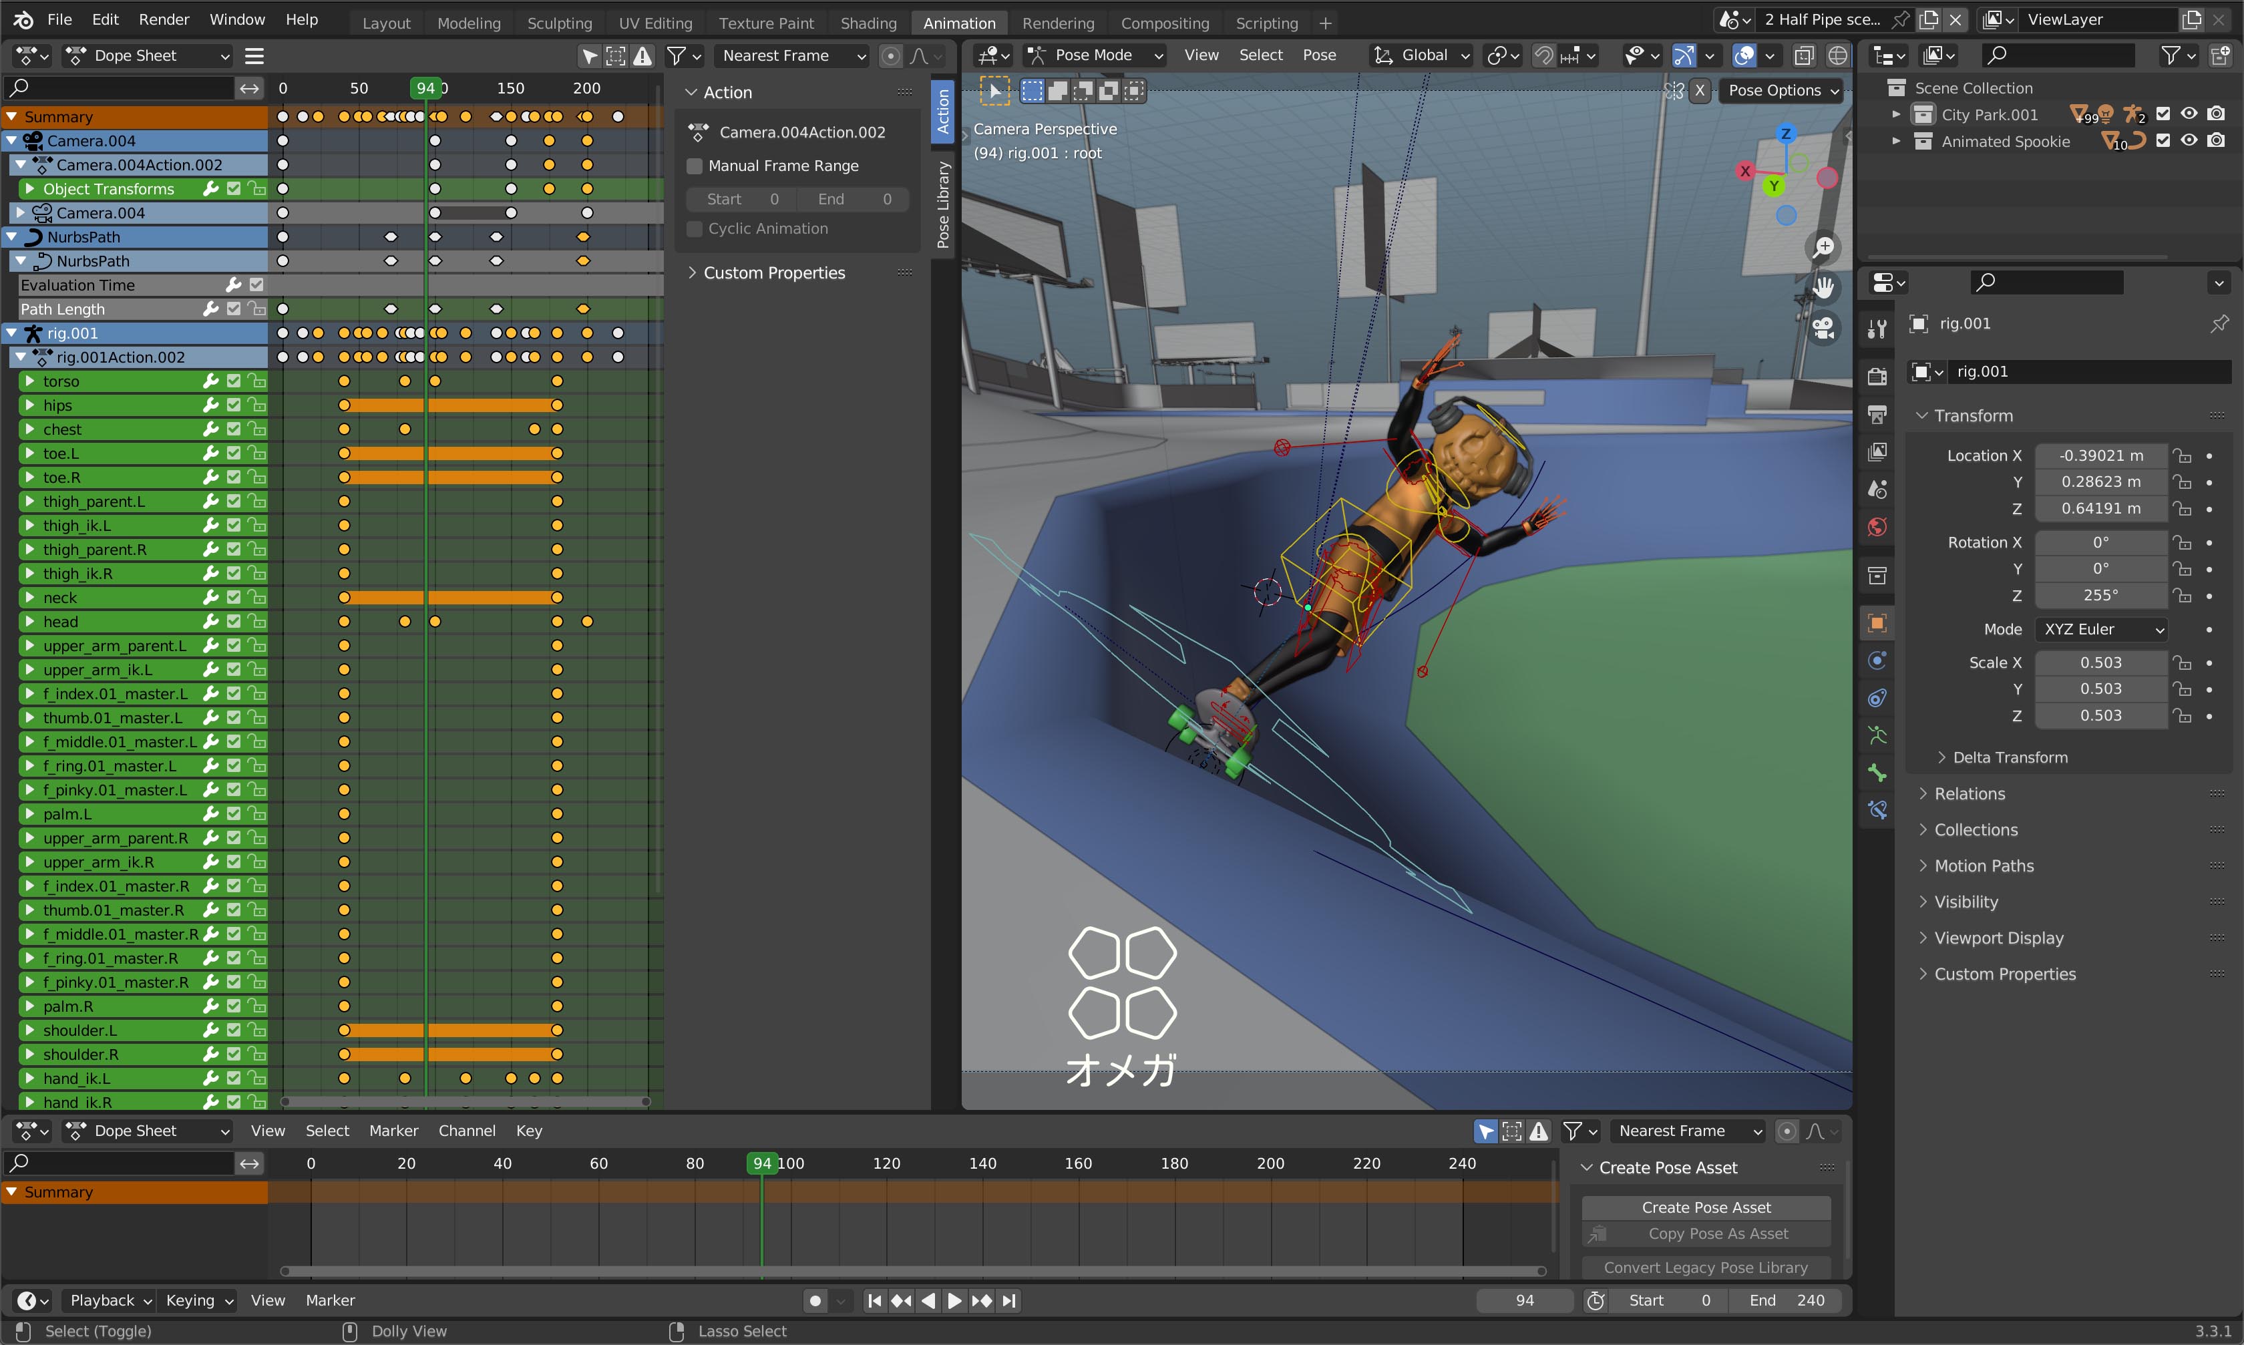Viewport: 2244px width, 1345px height.
Task: Click the Rotation Z 255° field
Action: pos(2101,596)
